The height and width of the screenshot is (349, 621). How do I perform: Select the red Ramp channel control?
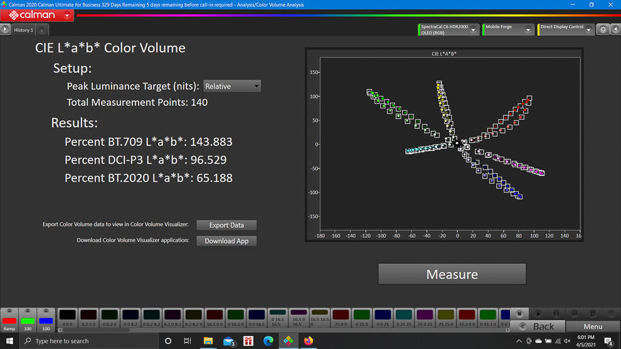[x=9, y=320]
